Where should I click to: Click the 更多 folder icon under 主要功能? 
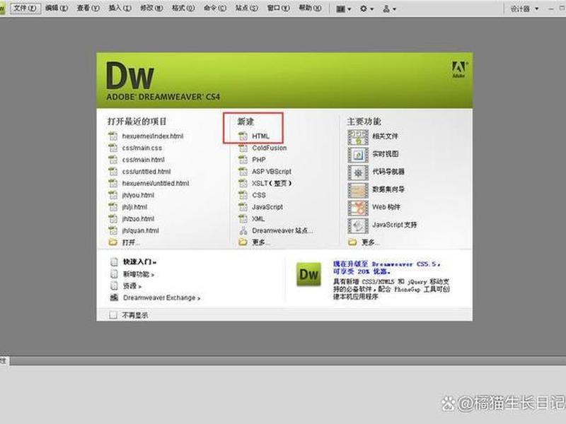point(352,242)
